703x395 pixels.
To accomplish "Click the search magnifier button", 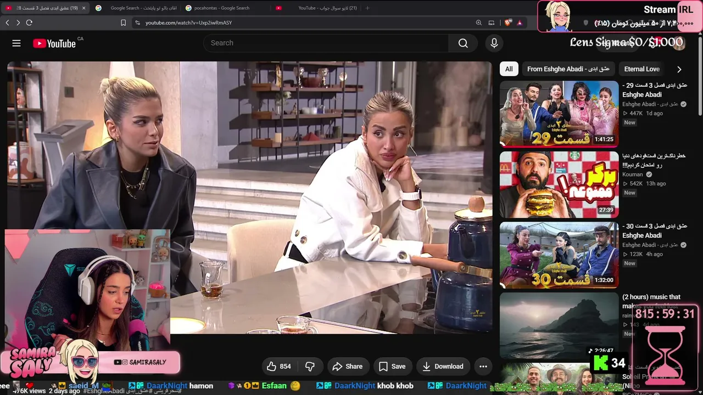I will (463, 43).
